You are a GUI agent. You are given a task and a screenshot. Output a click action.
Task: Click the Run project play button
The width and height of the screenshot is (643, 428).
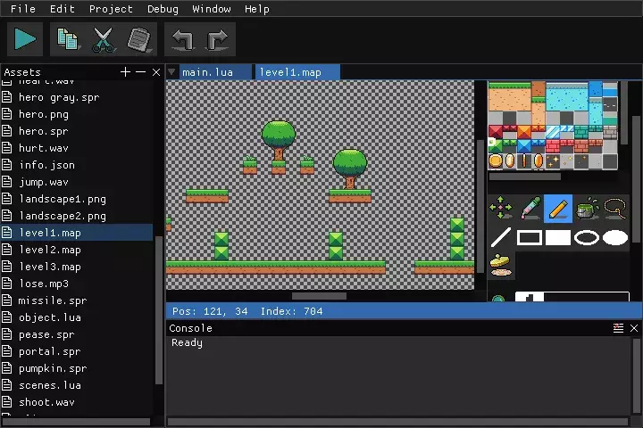tap(25, 39)
